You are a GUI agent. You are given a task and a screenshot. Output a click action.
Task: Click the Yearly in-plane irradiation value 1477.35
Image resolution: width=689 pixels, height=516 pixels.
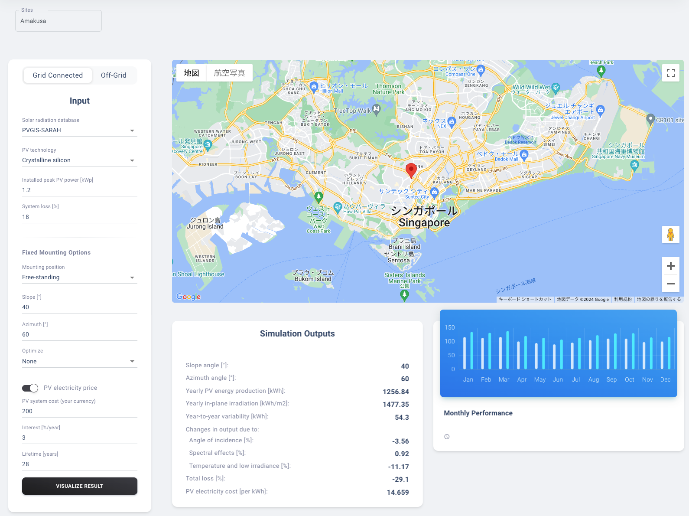pos(396,404)
